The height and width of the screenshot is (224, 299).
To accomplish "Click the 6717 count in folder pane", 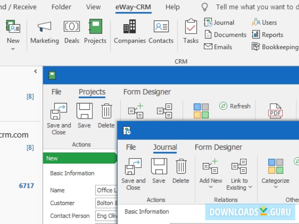I will pyautogui.click(x=26, y=186).
